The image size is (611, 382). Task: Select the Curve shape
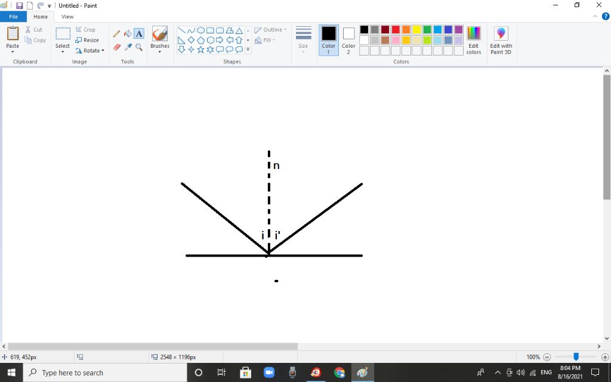[x=191, y=30]
